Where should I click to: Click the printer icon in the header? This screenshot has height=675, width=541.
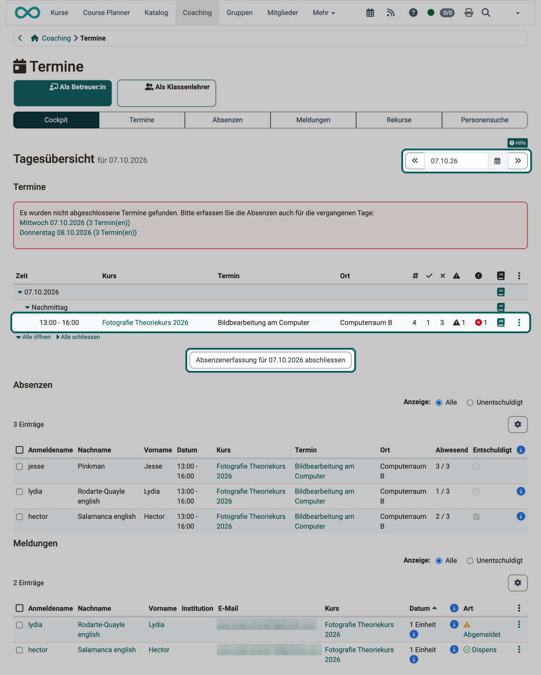[x=469, y=13]
